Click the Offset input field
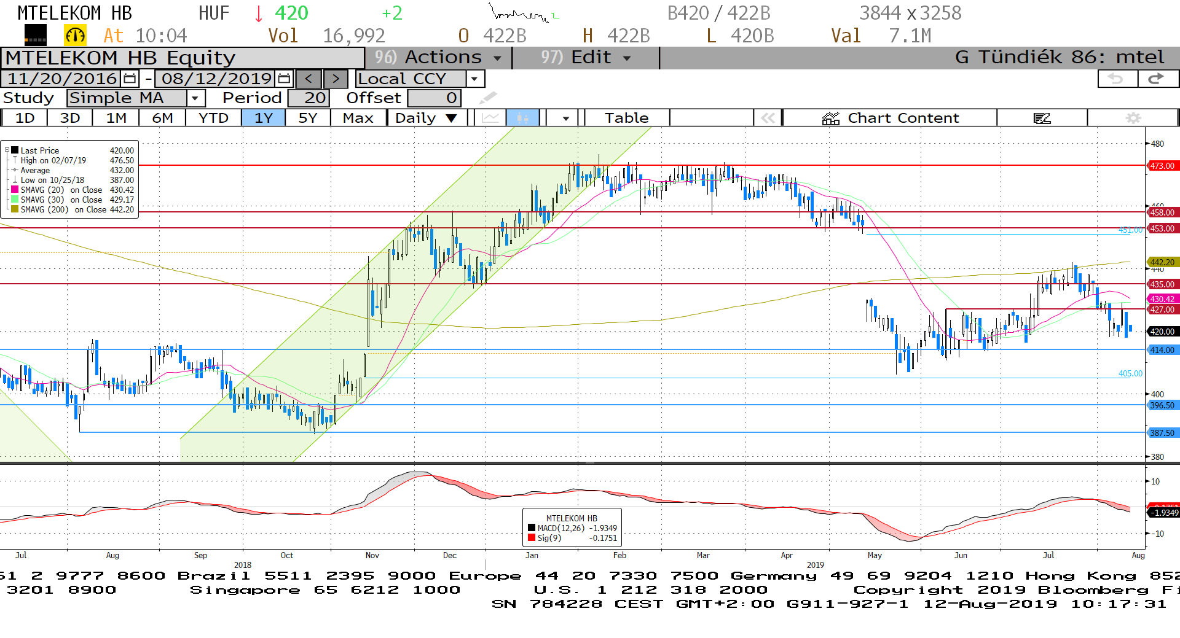The height and width of the screenshot is (638, 1180). coord(434,98)
